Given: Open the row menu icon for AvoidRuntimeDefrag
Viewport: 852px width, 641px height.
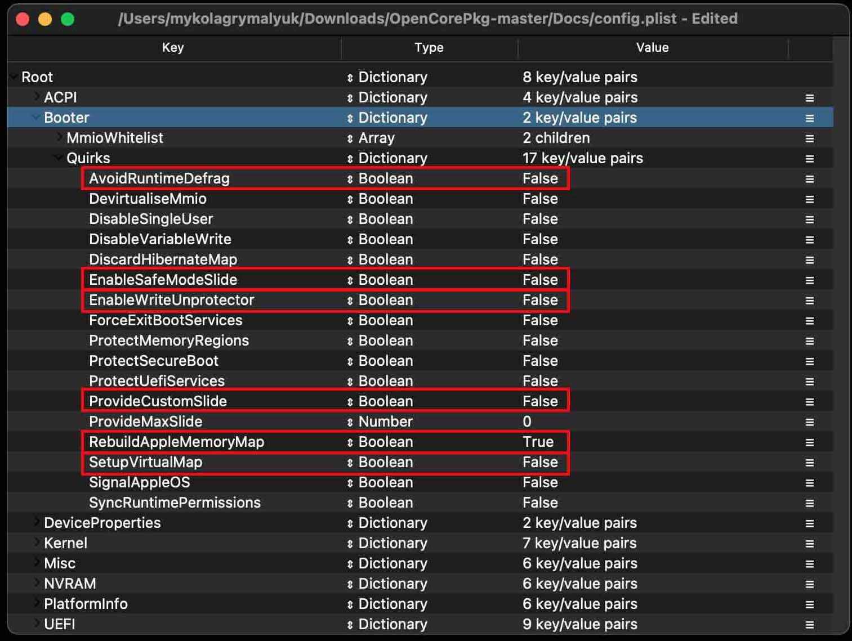Looking at the screenshot, I should click(x=810, y=179).
